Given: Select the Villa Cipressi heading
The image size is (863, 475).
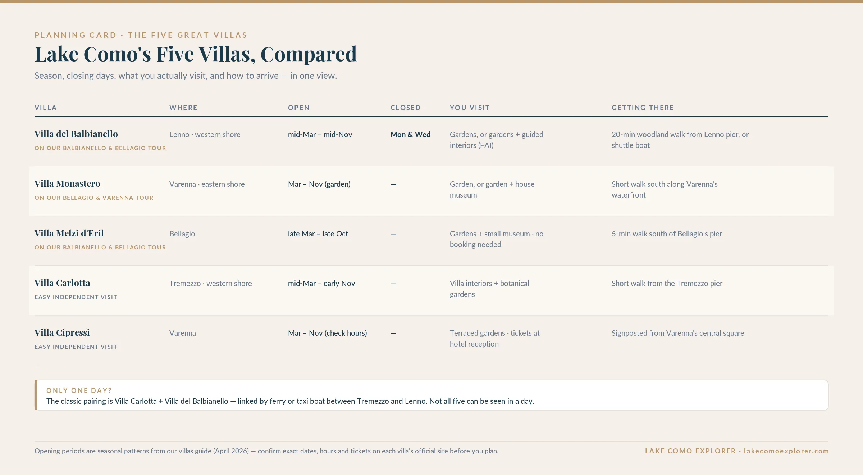Looking at the screenshot, I should coord(62,333).
